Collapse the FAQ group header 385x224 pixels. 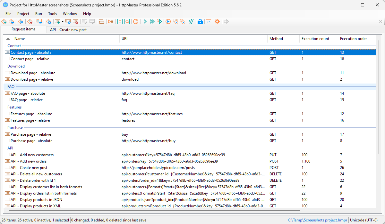pos(11,87)
